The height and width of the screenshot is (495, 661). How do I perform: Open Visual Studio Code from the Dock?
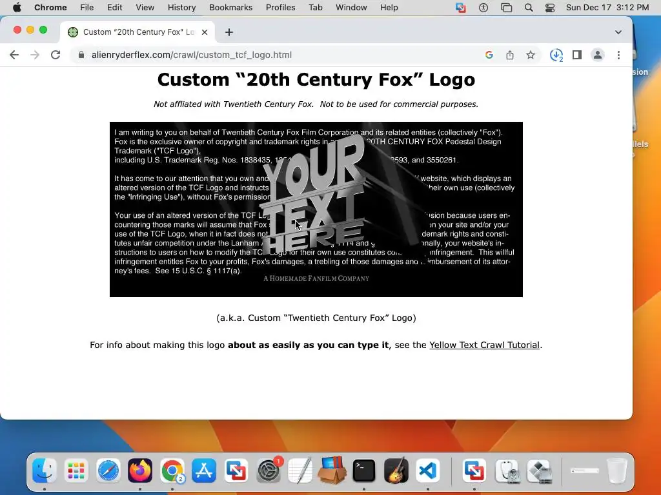pos(428,471)
